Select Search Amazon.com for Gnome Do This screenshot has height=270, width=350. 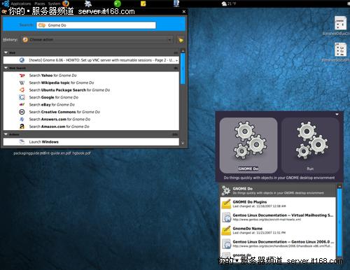click(x=91, y=127)
